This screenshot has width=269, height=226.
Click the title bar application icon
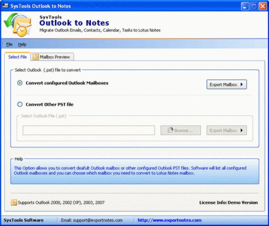pyautogui.click(x=5, y=6)
